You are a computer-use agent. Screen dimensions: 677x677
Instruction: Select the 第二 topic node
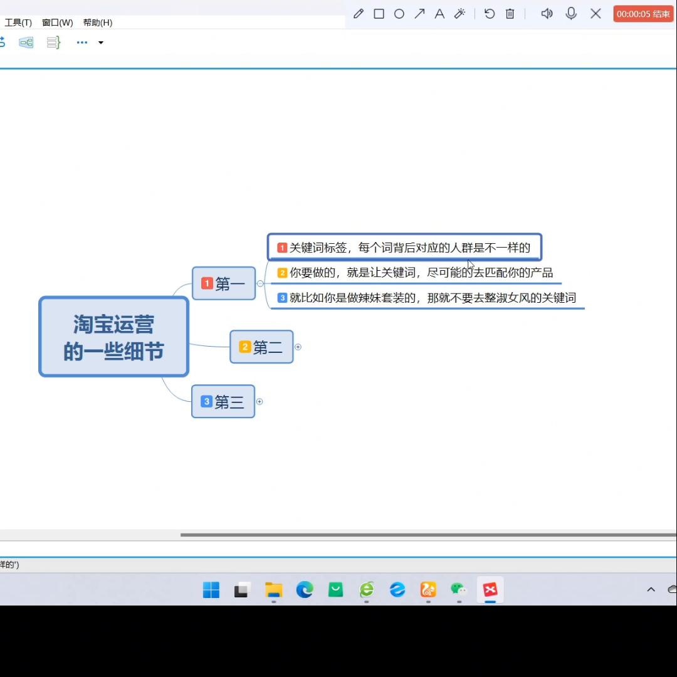[261, 347]
